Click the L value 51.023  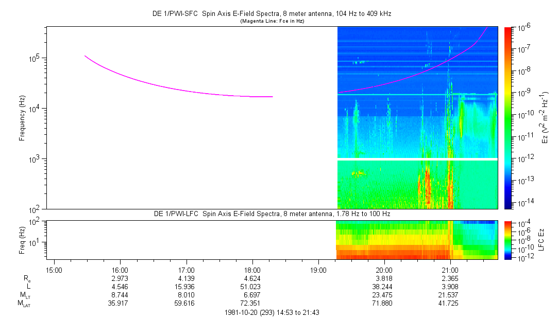click(252, 287)
